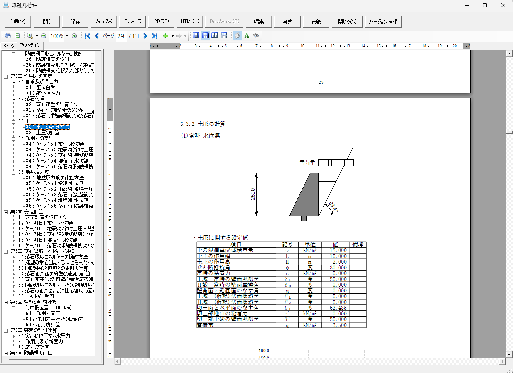The width and height of the screenshot is (513, 373).
Task: Toggle the hand pan tool
Action: click(237, 35)
